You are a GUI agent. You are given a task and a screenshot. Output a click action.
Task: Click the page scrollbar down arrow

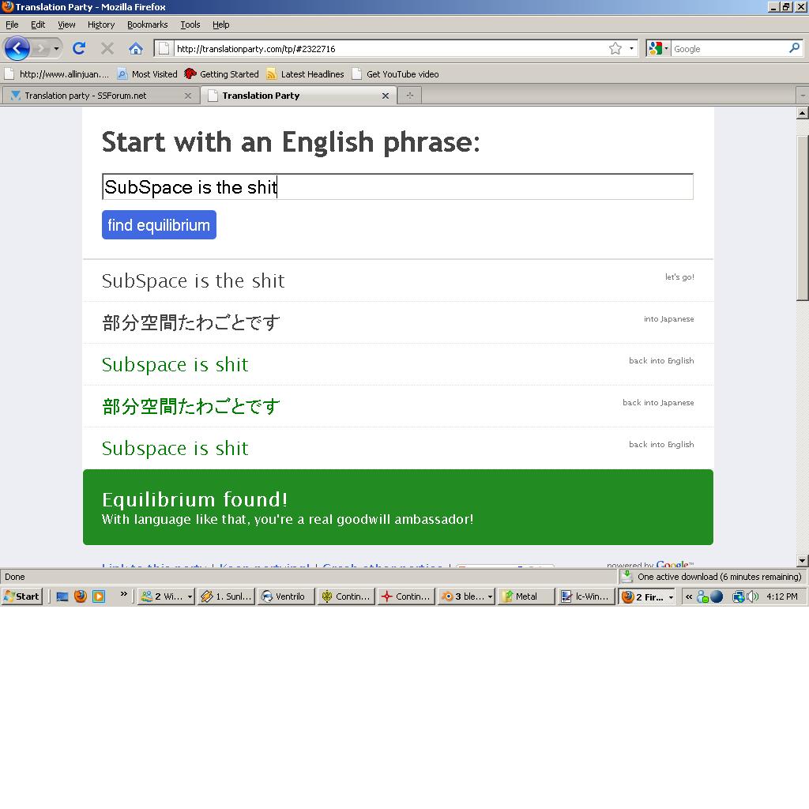click(803, 561)
